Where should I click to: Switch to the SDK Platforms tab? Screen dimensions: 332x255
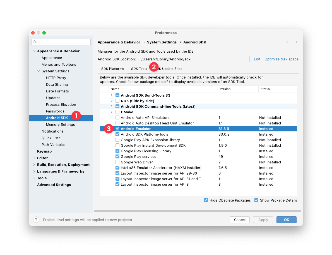pos(112,69)
